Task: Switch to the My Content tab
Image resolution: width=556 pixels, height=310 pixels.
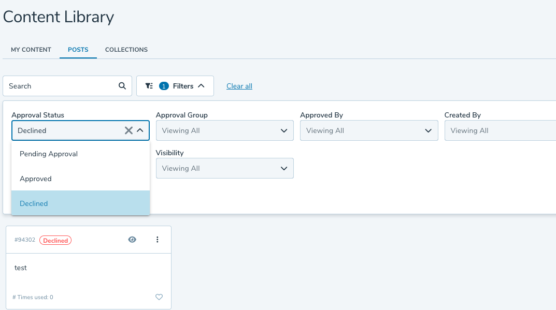Action: click(x=31, y=50)
